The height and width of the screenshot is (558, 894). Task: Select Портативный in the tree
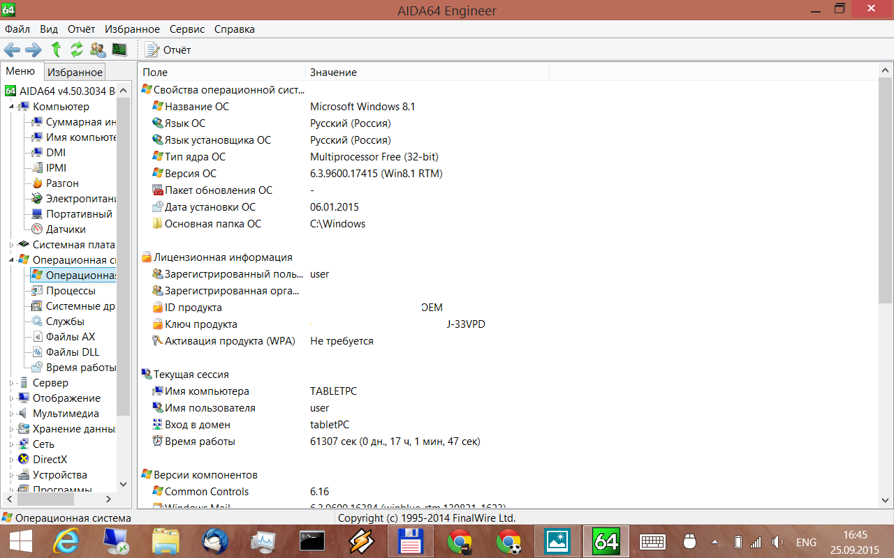(79, 214)
